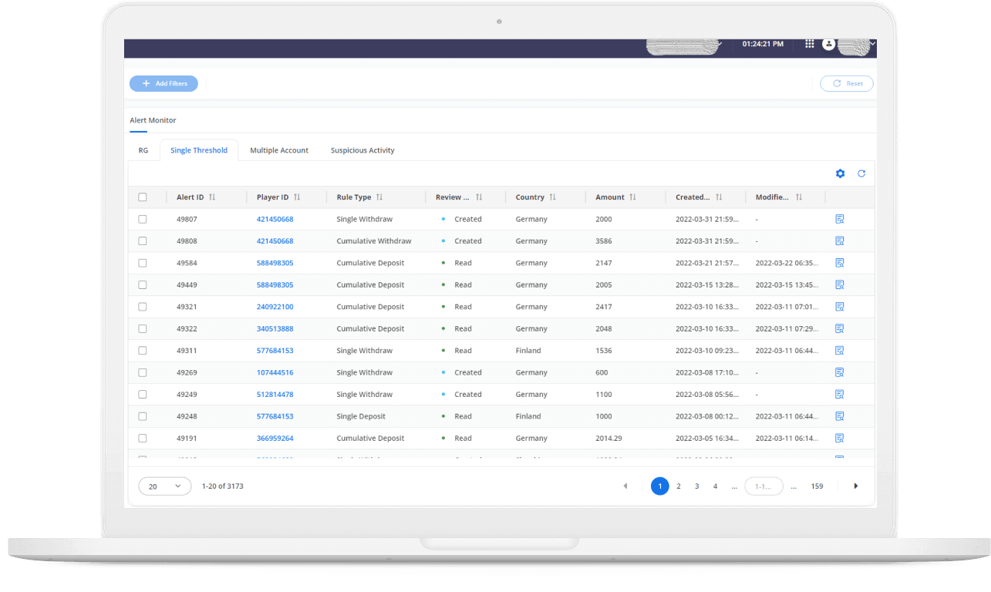991x592 pixels.
Task: Open details icon for alert 49311
Action: click(x=840, y=350)
